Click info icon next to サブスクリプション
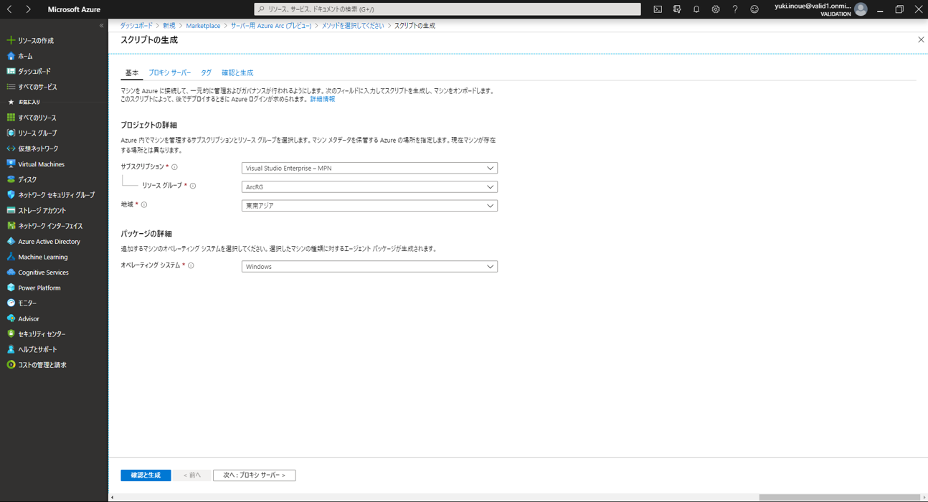The width and height of the screenshot is (928, 502). point(174,167)
